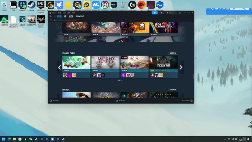252x142 pixels.
Task: Open the BIAOGE profile tab
Action: pyautogui.click(x=80, y=16)
